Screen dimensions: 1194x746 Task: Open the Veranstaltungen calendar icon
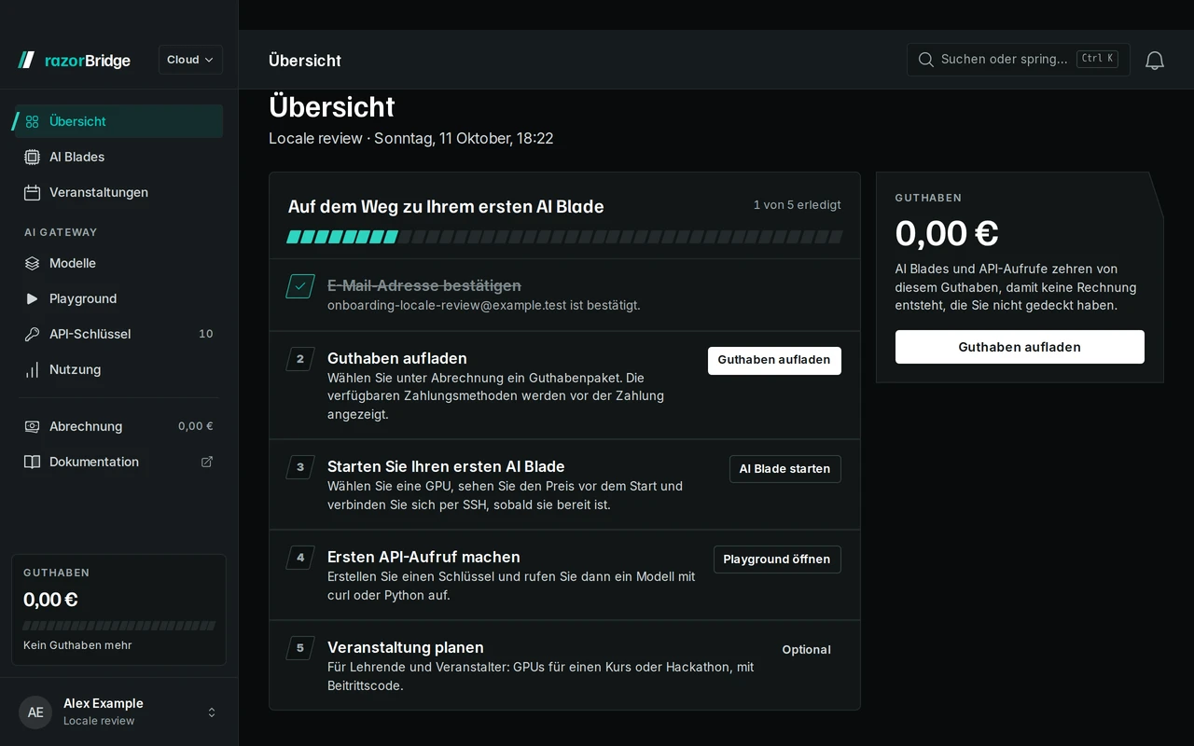click(32, 192)
